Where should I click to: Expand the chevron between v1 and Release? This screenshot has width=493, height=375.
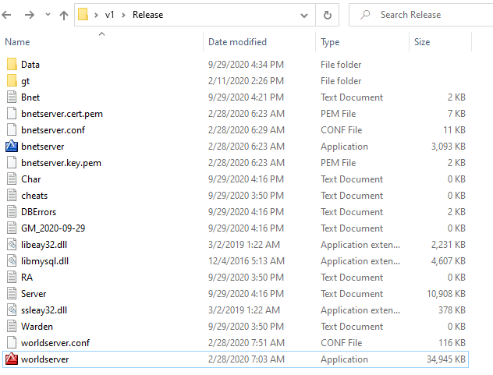click(x=123, y=15)
